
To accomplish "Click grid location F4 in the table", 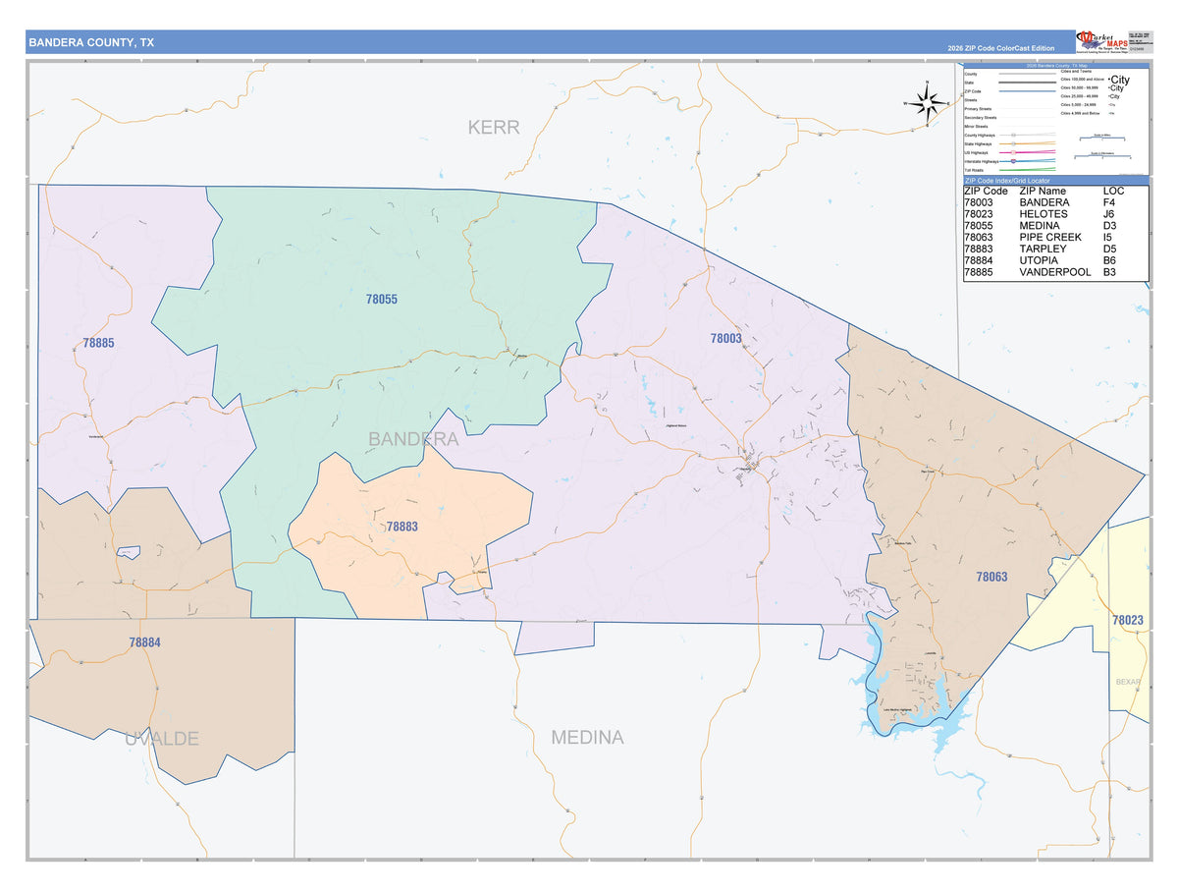I will [1109, 202].
